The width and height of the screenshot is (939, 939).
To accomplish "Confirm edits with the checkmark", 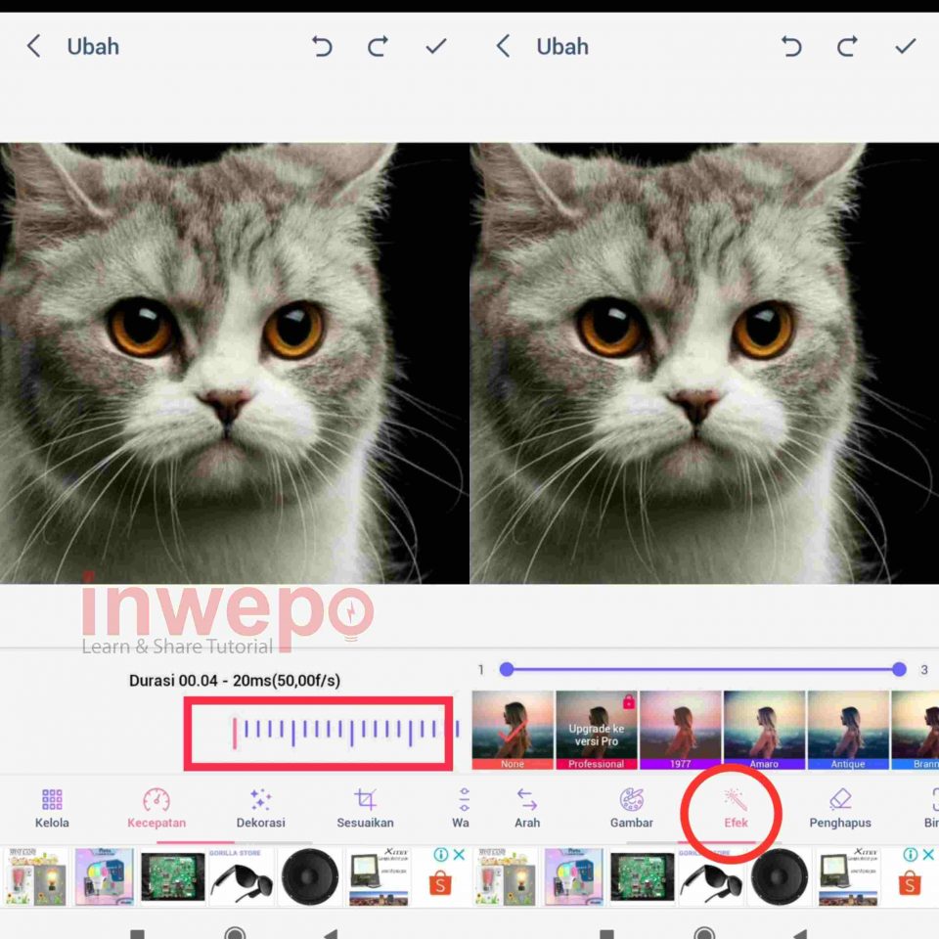I will tap(905, 46).
